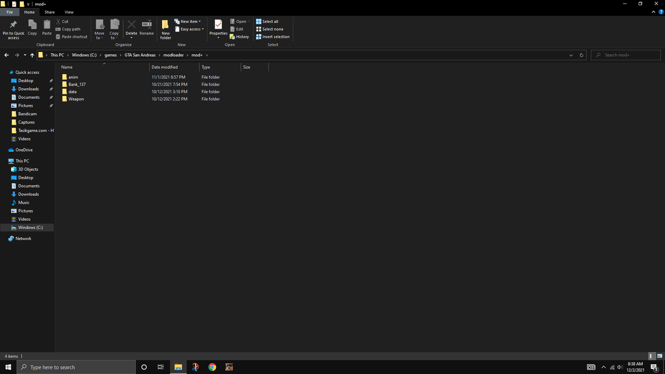The image size is (665, 374).
Task: Click Copy path in the ribbon
Action: tap(68, 29)
